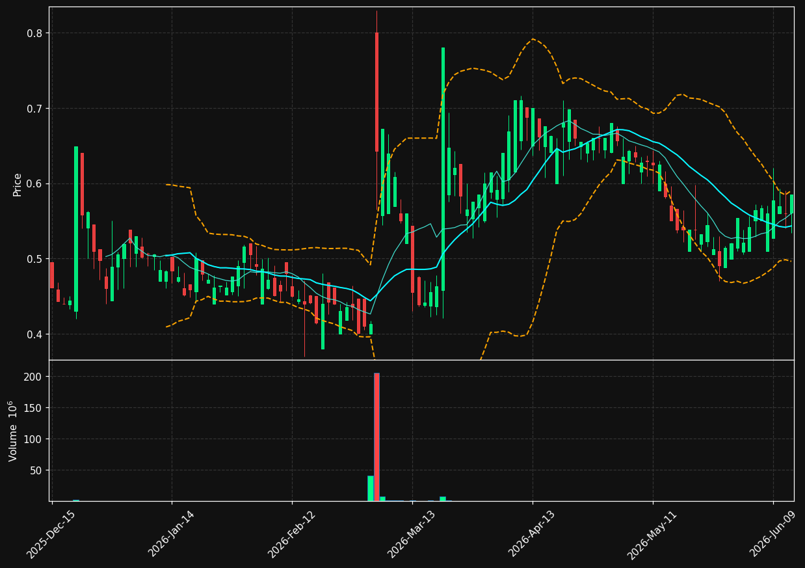The height and width of the screenshot is (568, 805).
Task: Click the 50 volume axis tick
Action: pyautogui.click(x=38, y=470)
